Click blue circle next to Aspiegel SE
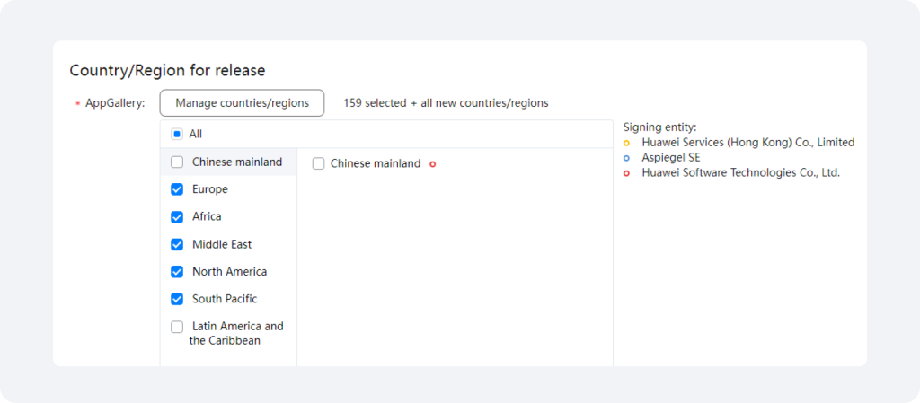Image resolution: width=920 pixels, height=403 pixels. point(626,158)
